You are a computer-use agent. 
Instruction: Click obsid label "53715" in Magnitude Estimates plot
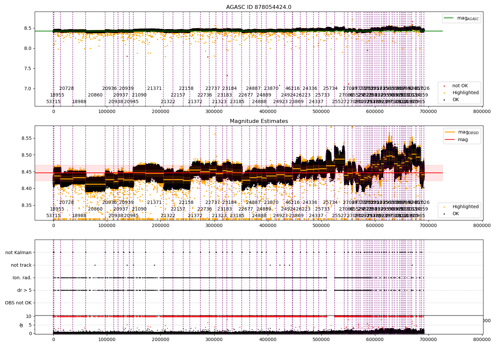click(54, 215)
